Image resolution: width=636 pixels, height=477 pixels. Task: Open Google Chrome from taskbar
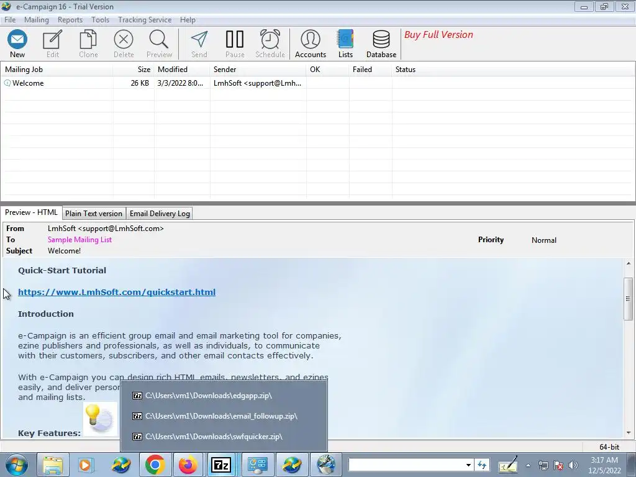tap(155, 465)
